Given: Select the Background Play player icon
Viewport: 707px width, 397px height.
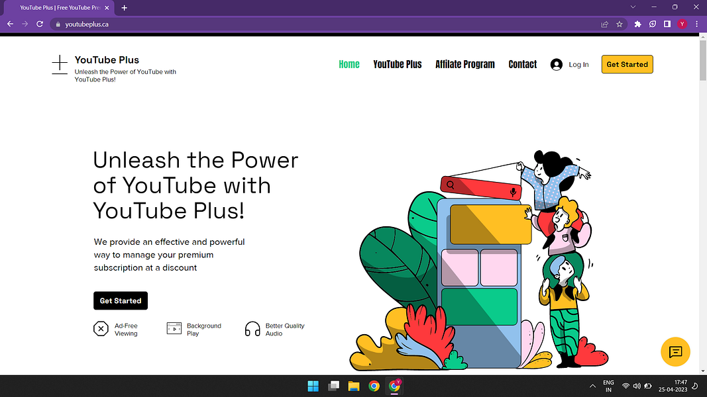Looking at the screenshot, I should (x=174, y=328).
